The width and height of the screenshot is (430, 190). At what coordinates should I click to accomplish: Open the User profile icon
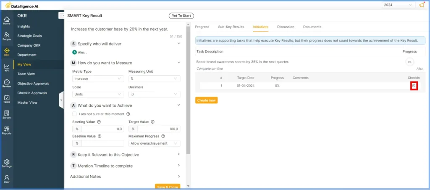coord(7,179)
